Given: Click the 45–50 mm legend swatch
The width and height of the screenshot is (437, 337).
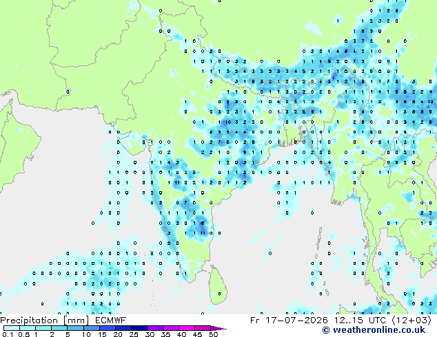Looking at the screenshot, I should tap(203, 328).
